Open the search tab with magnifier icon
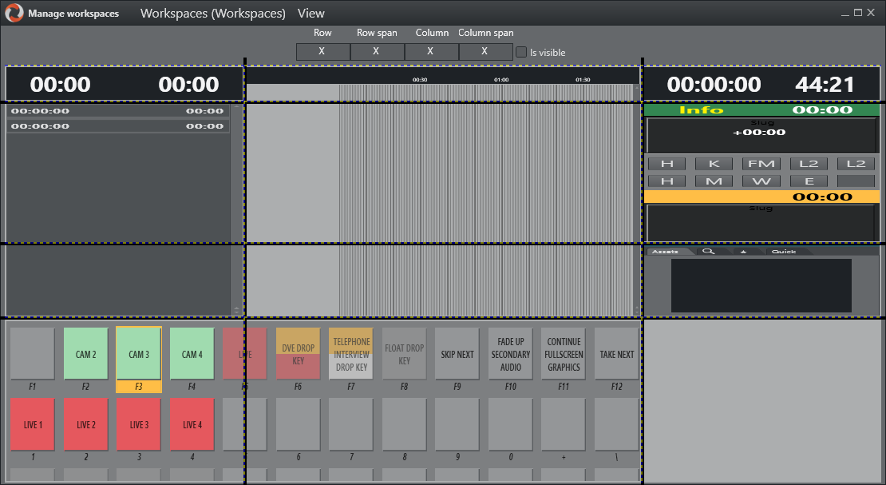 [x=708, y=252]
